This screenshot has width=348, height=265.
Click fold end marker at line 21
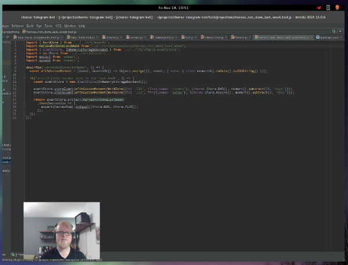coord(24,114)
